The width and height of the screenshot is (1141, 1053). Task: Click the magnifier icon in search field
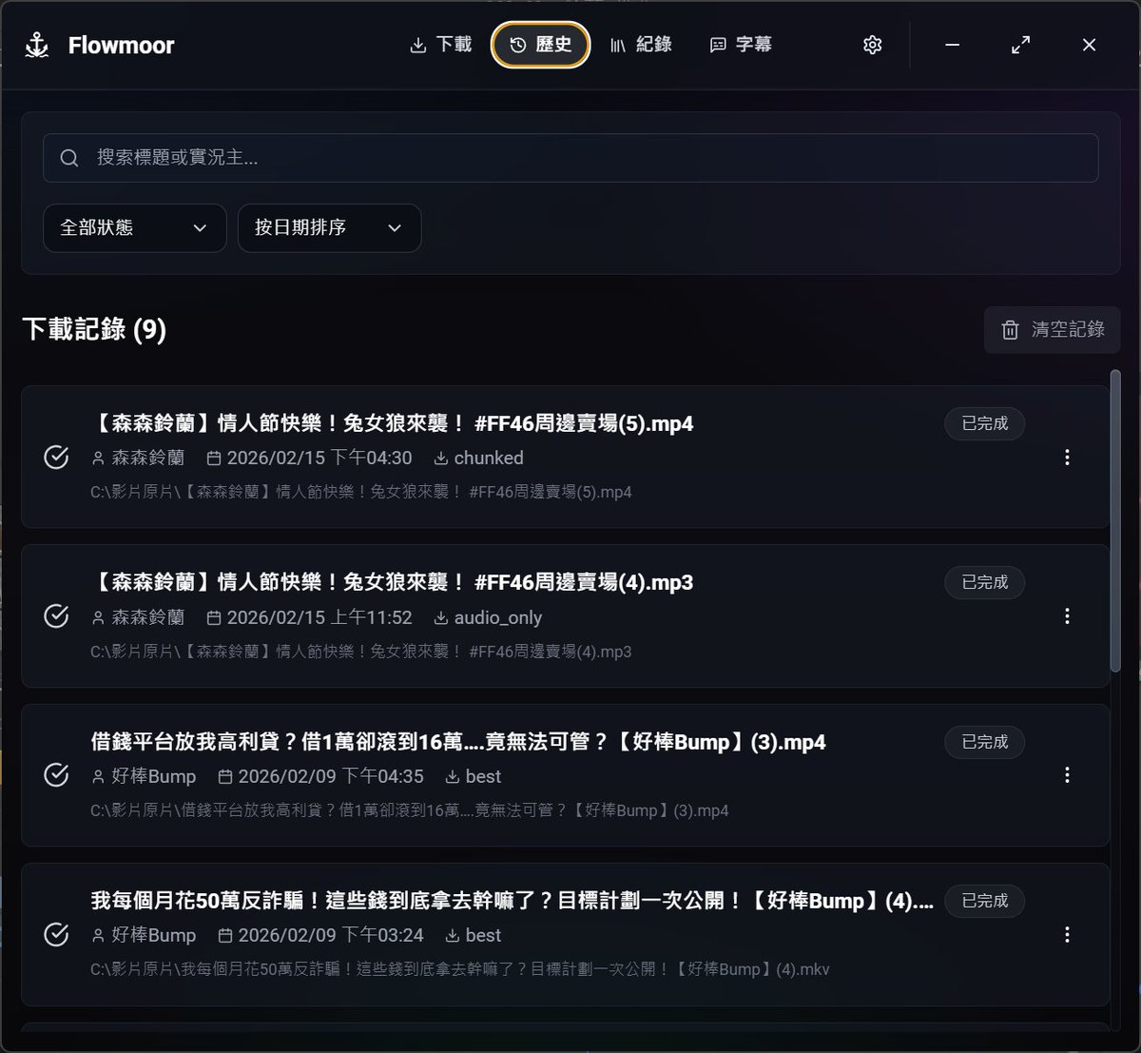[x=69, y=158]
